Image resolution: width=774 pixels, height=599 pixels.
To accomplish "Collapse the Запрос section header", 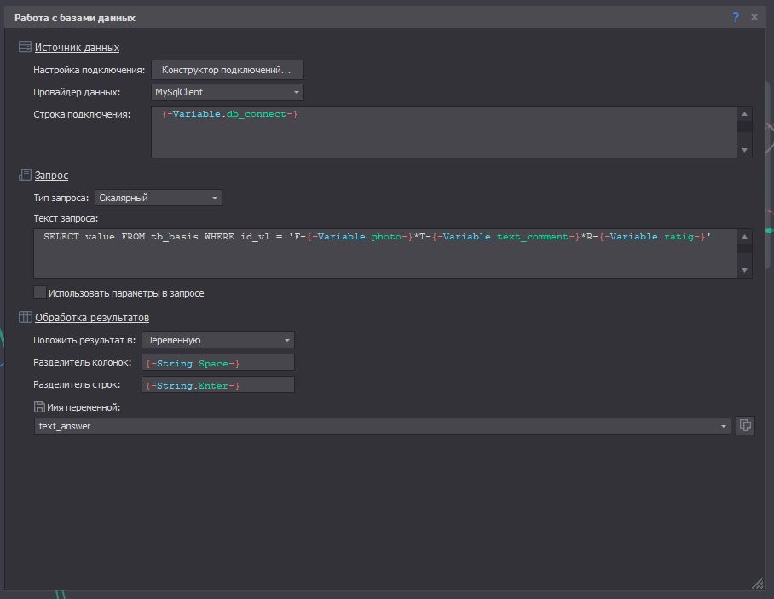I will coord(51,176).
